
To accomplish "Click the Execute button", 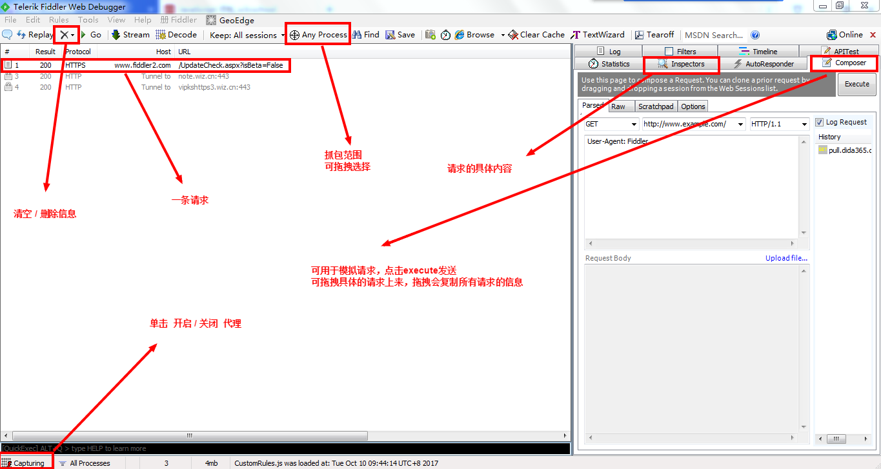I will coord(856,84).
